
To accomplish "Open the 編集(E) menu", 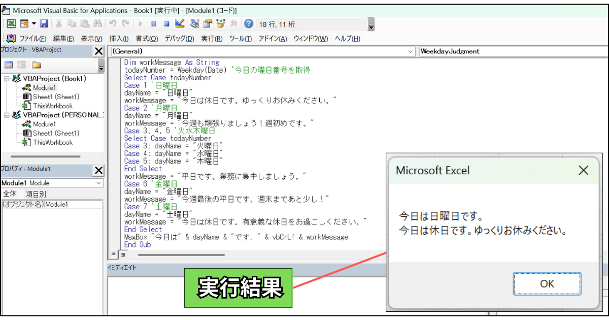I will (x=63, y=39).
